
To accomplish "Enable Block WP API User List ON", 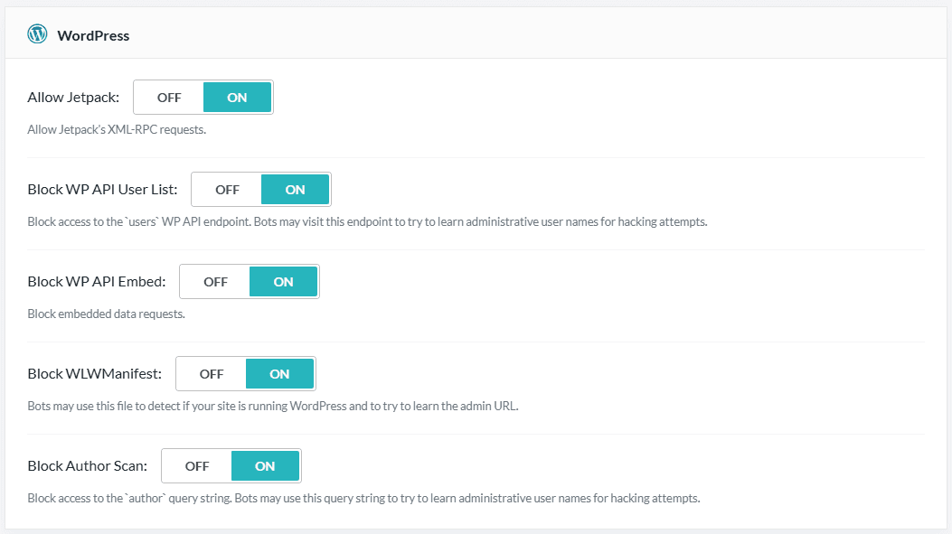I will pos(295,190).
